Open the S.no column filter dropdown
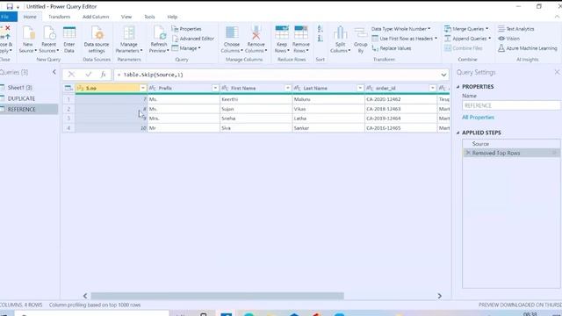This screenshot has height=316, width=562. [142, 88]
